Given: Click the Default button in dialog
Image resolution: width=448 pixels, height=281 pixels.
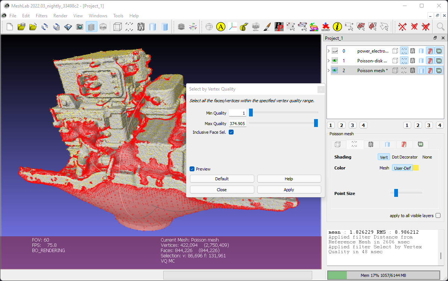Looking at the screenshot, I should pyautogui.click(x=222, y=179).
